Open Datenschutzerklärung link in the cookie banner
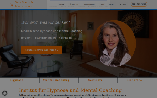This screenshot has width=157, height=98. click(67, 6)
